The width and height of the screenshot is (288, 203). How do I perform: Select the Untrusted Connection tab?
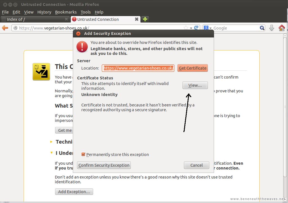click(x=105, y=19)
